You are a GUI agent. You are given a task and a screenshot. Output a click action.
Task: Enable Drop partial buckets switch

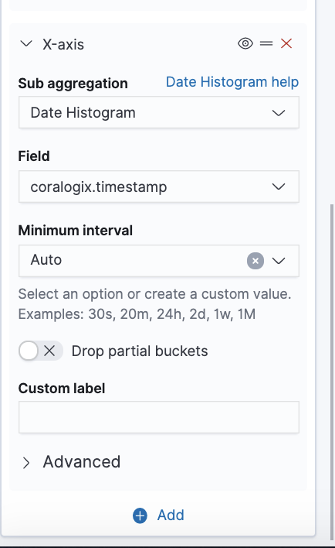pos(41,351)
